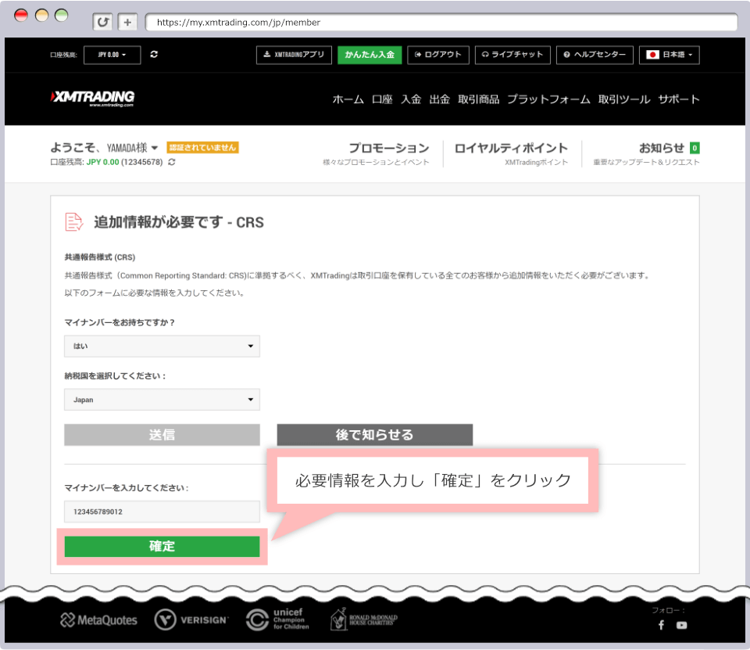
Task: Go to ホーム menu
Action: tap(348, 99)
